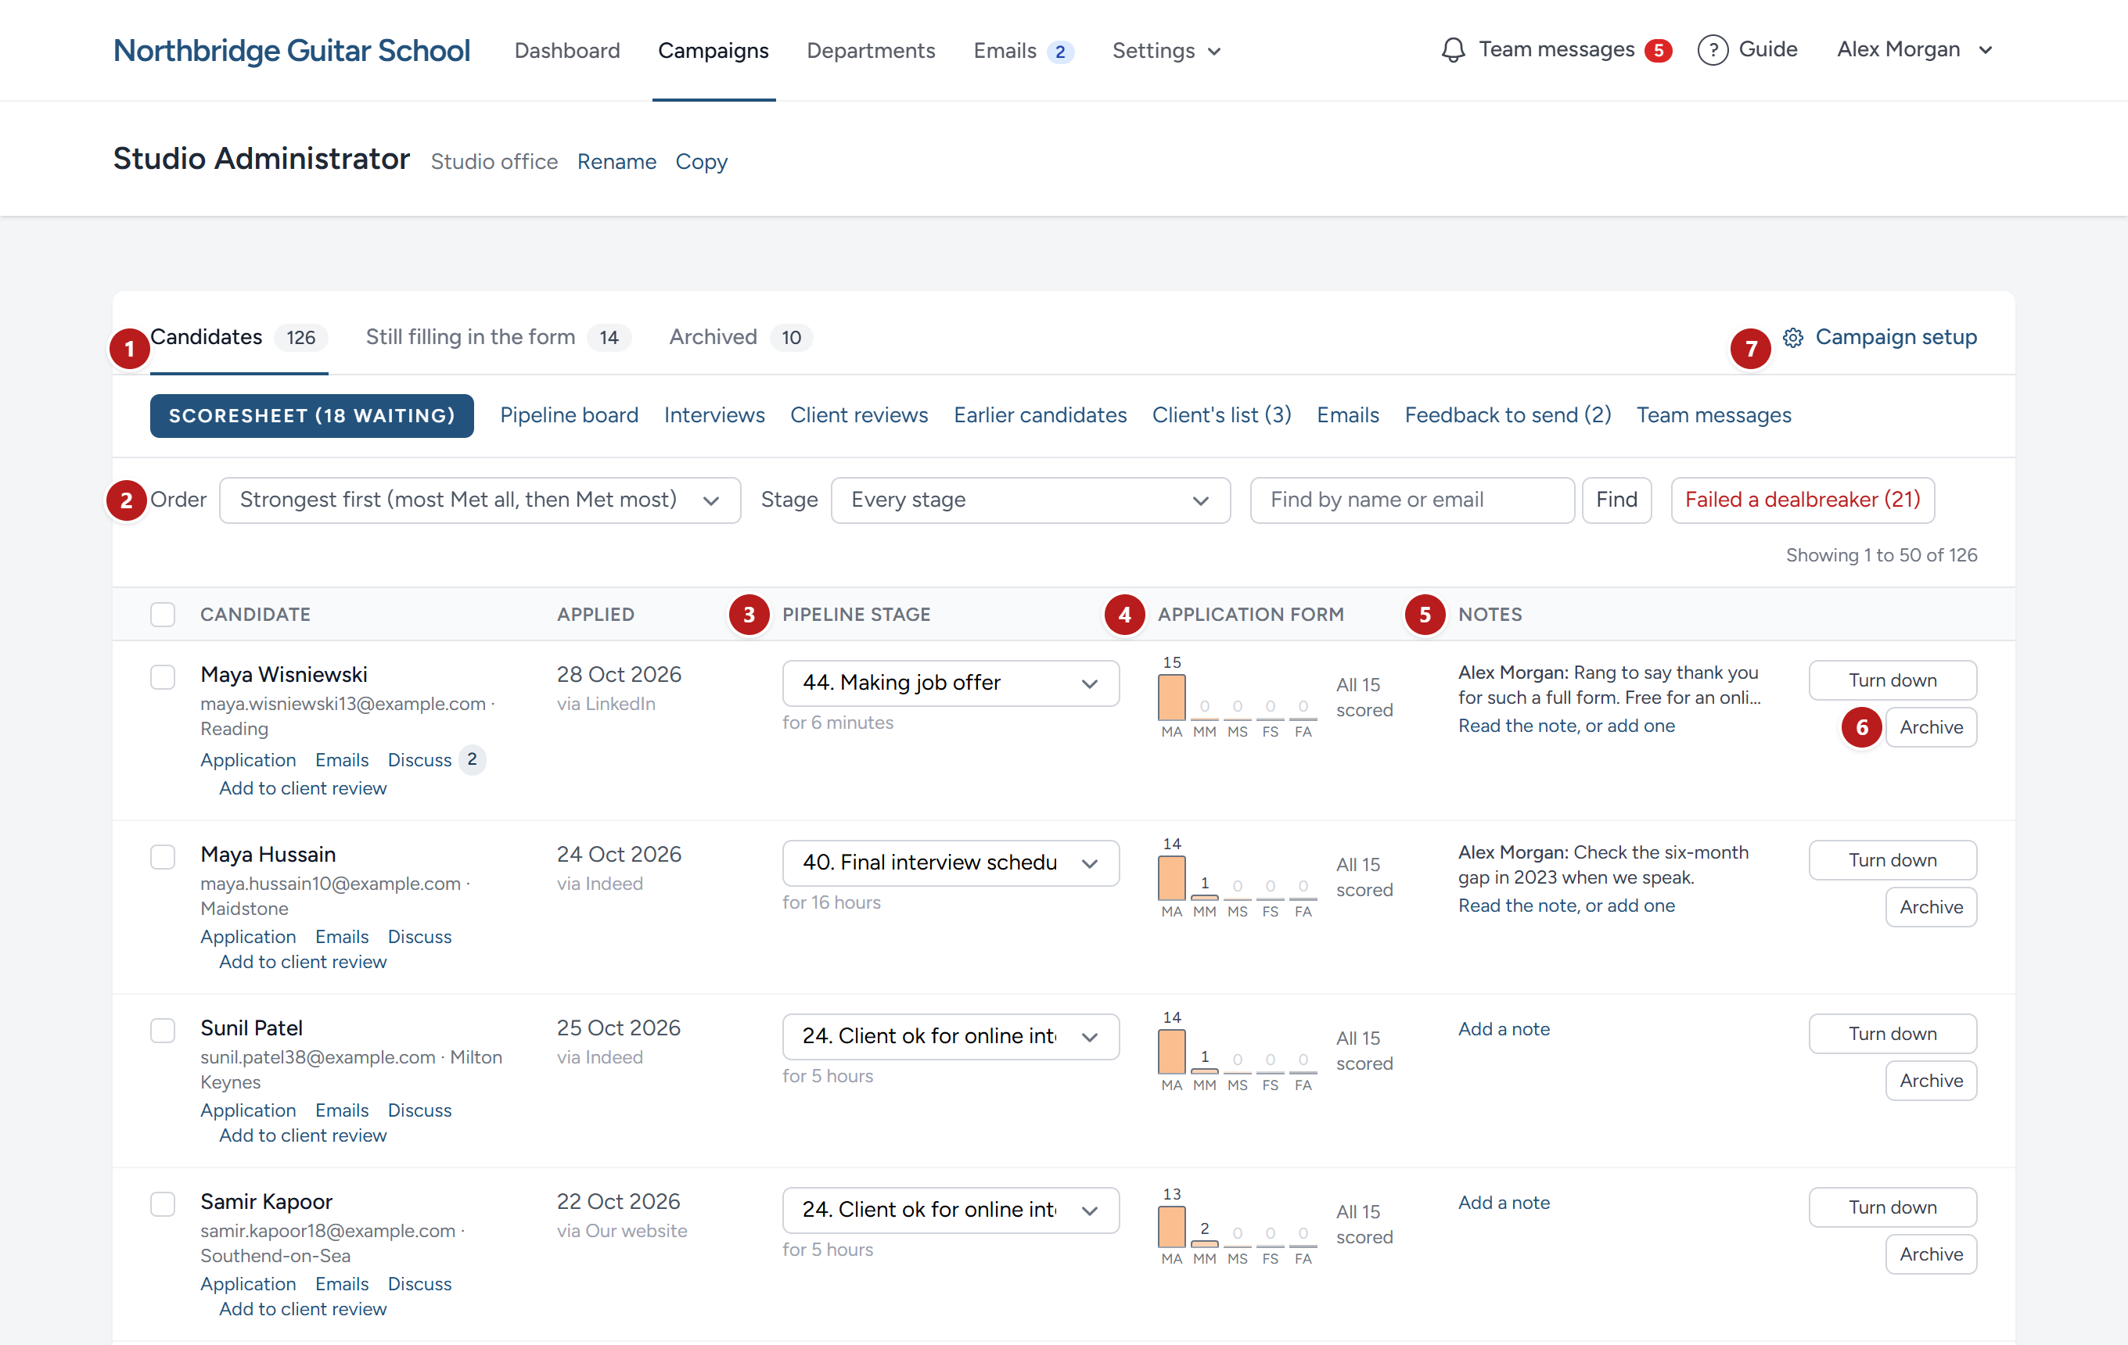Click Maya Hussain's MA score bar
This screenshot has width=2128, height=1345.
(x=1172, y=878)
